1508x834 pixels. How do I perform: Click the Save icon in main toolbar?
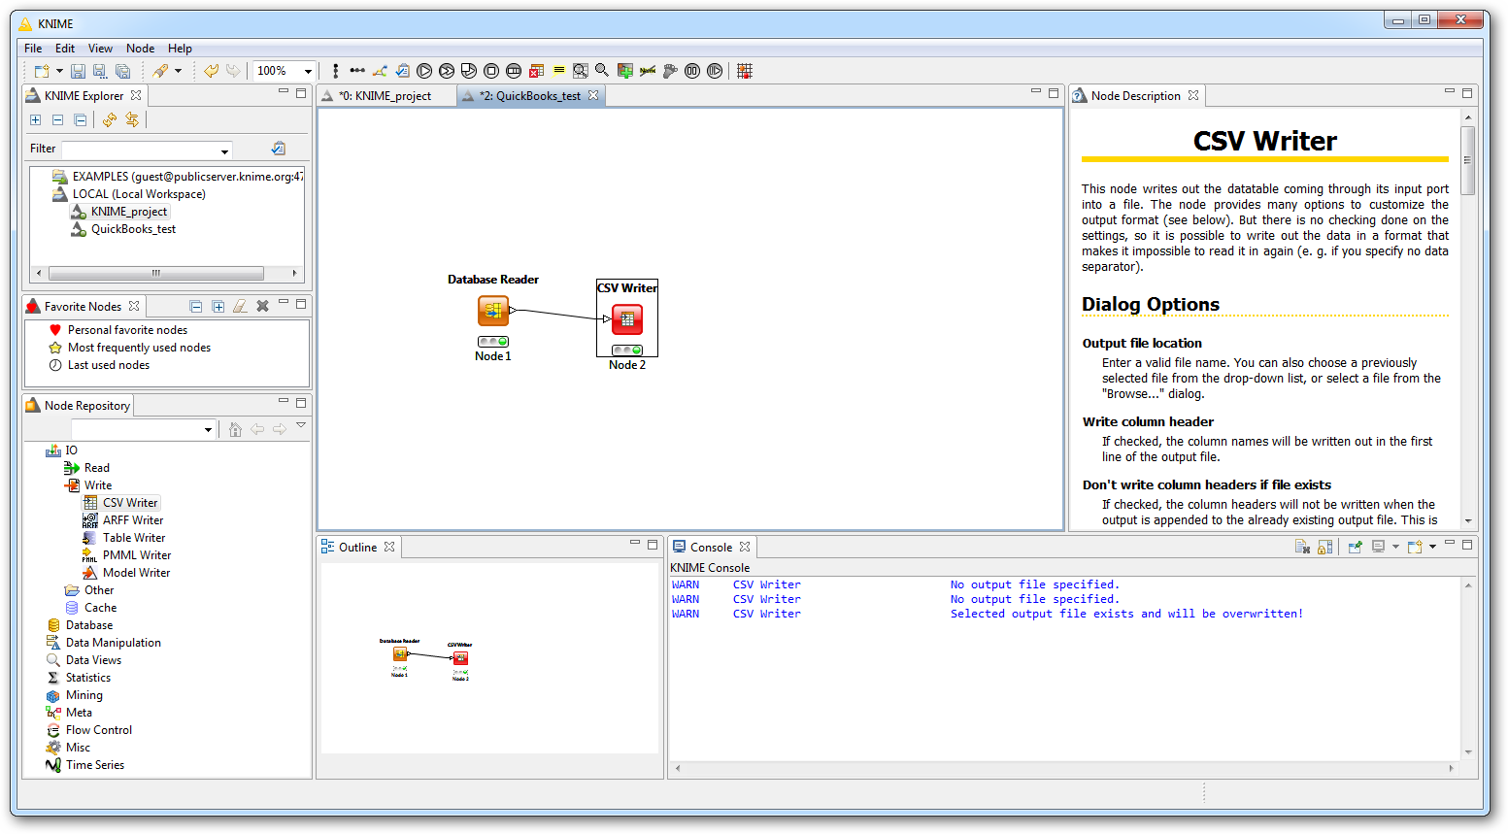[x=78, y=71]
